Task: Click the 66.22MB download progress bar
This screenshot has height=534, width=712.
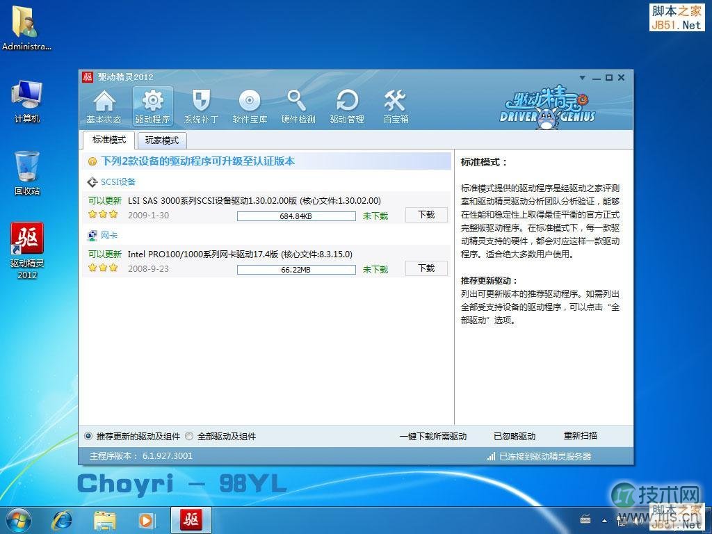Action: [x=296, y=270]
